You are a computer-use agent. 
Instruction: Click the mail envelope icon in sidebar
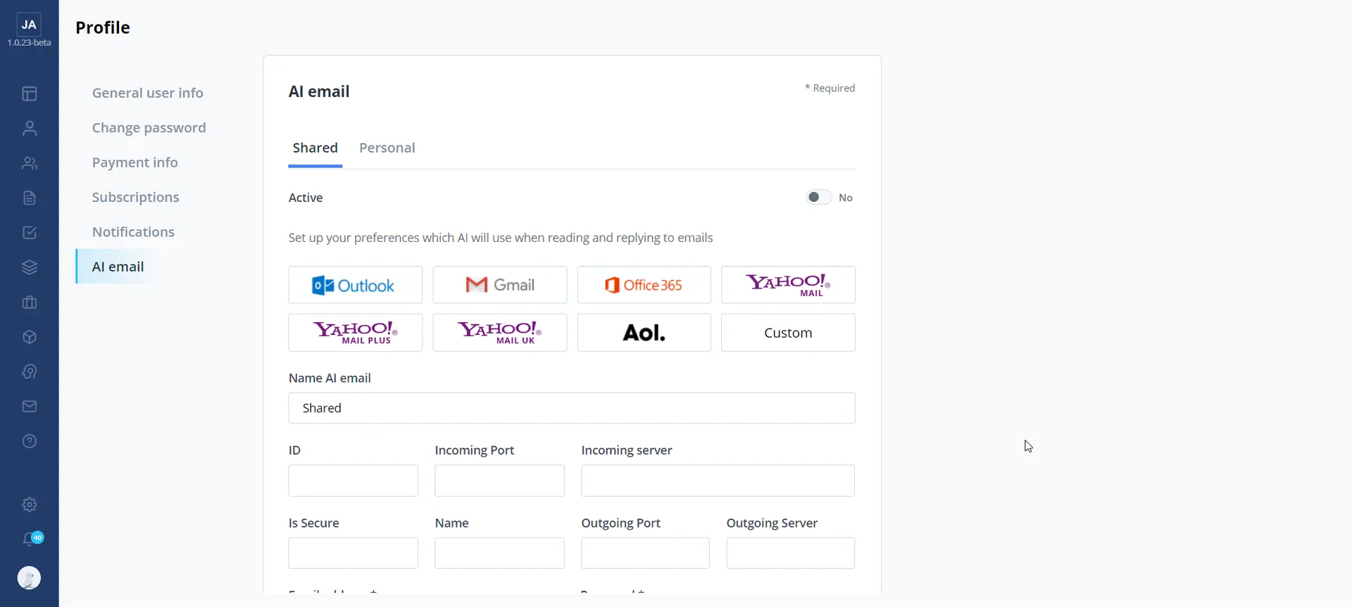[x=30, y=407]
